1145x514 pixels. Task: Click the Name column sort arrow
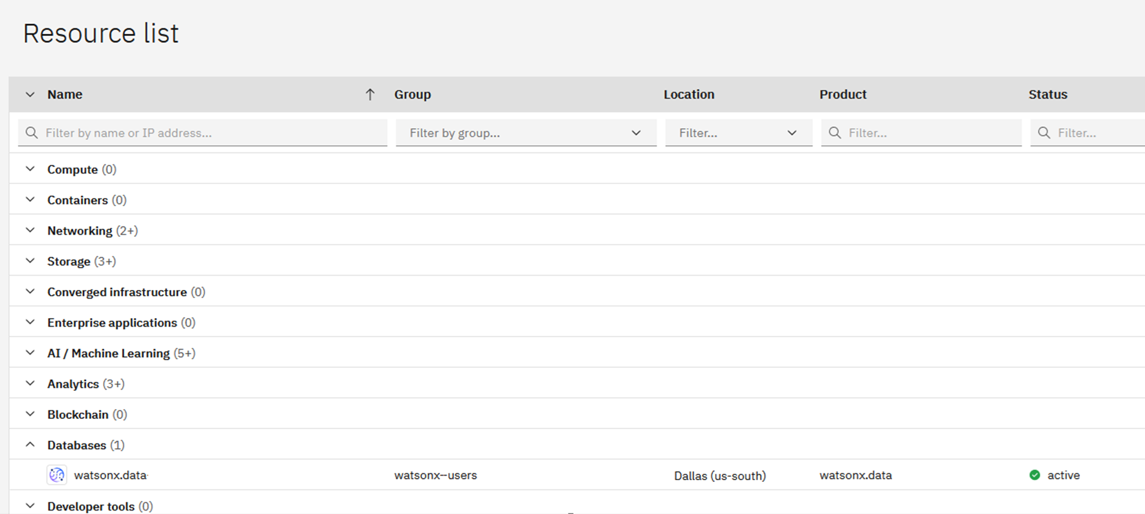click(x=370, y=95)
